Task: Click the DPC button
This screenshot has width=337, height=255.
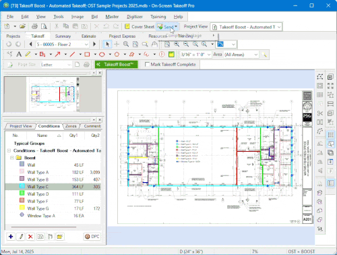Action: point(92,237)
